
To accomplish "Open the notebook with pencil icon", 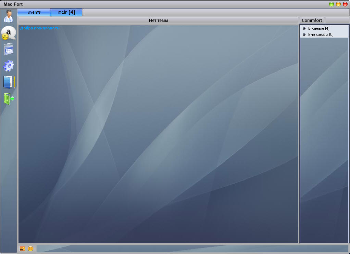I will pyautogui.click(x=9, y=82).
